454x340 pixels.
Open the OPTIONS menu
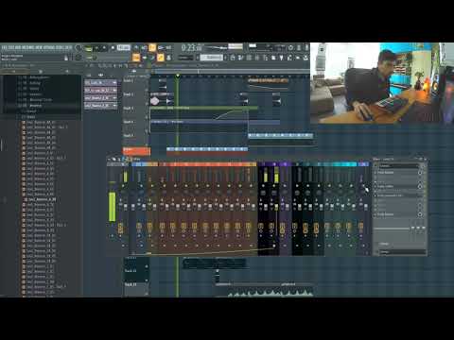(48, 47)
